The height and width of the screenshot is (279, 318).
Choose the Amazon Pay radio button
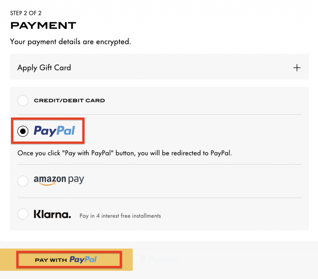pyautogui.click(x=23, y=181)
